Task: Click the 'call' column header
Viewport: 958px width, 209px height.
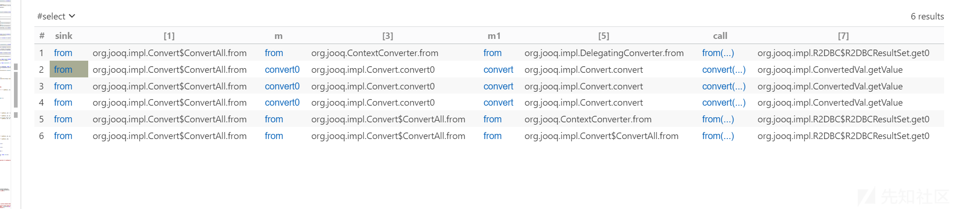Action: pyautogui.click(x=720, y=36)
